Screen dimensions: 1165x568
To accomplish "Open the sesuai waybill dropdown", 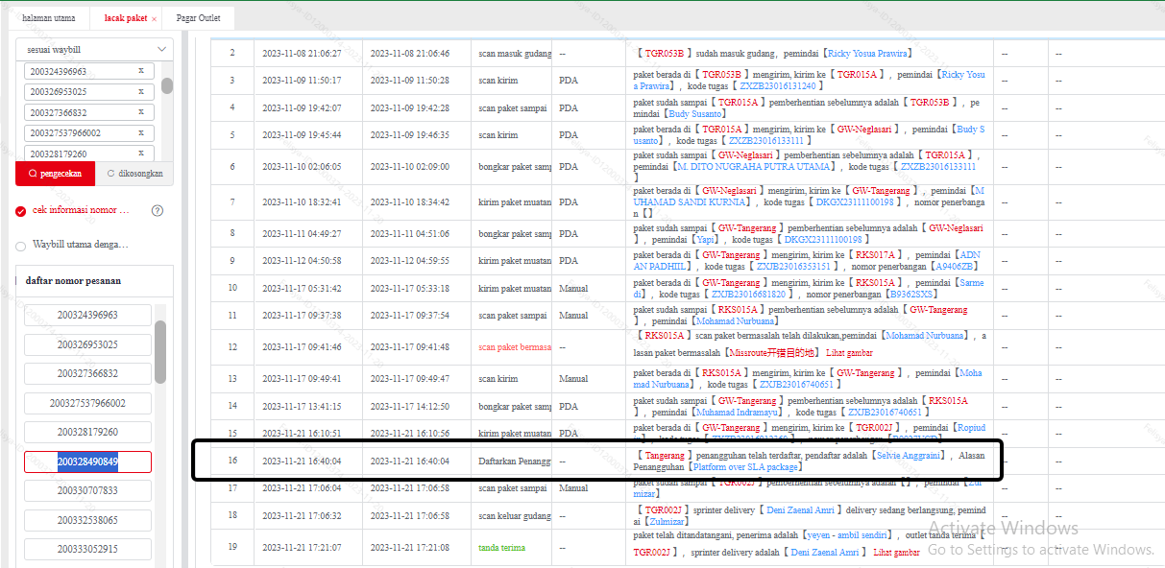I will [94, 49].
